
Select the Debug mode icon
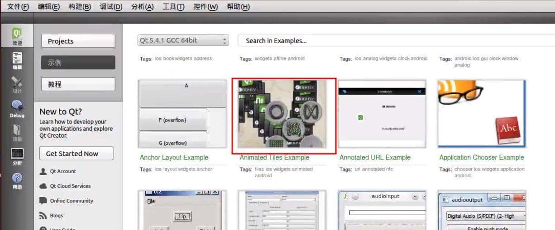[17, 109]
